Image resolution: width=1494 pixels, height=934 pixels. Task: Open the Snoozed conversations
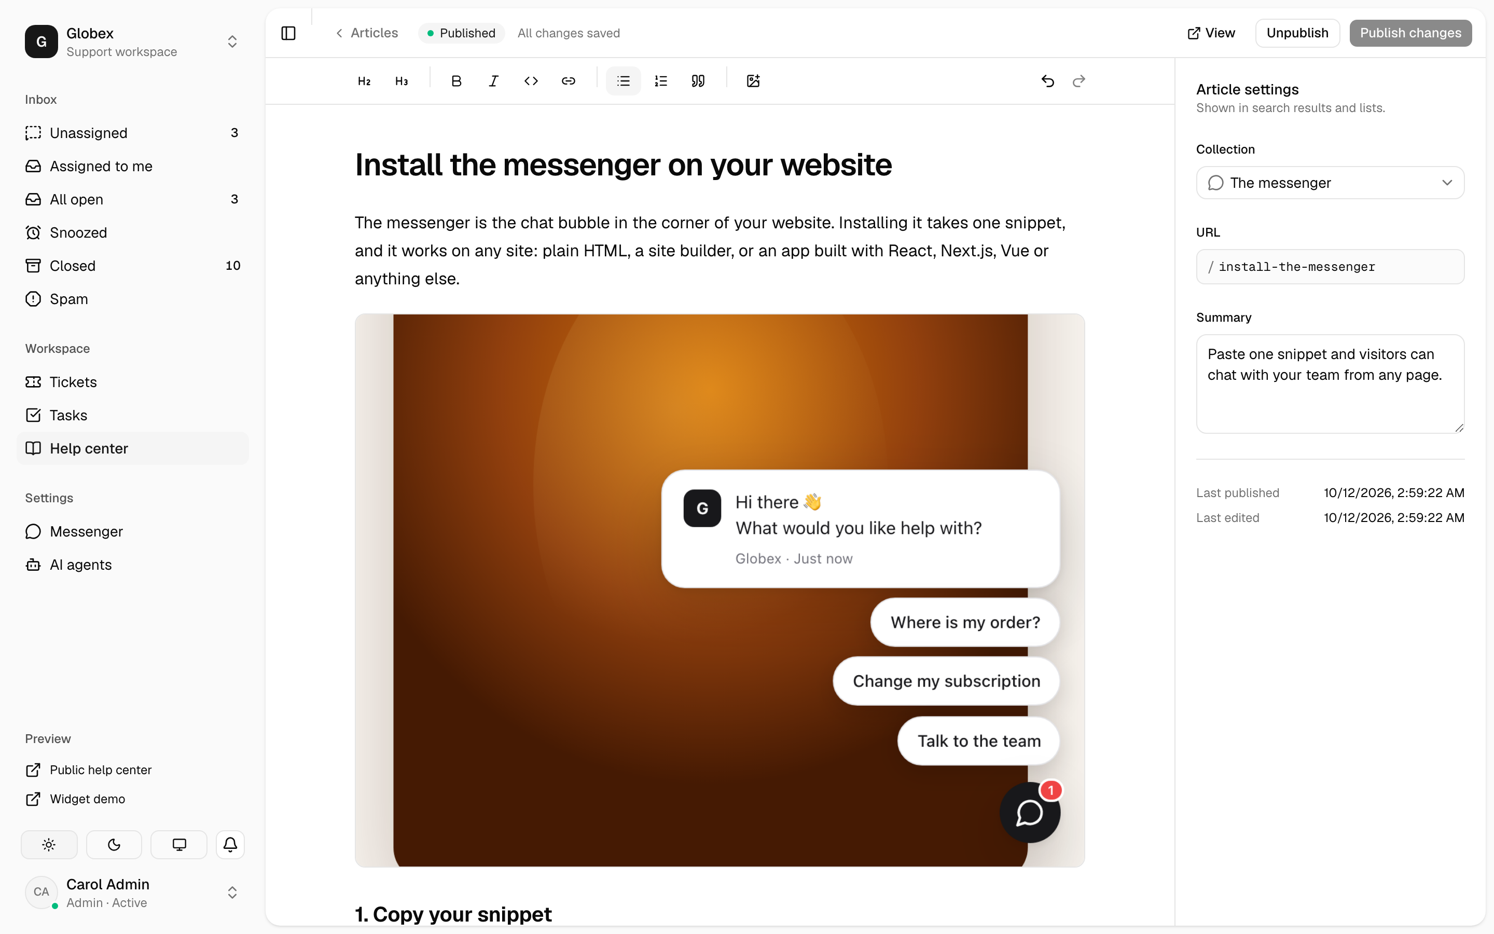133,232
